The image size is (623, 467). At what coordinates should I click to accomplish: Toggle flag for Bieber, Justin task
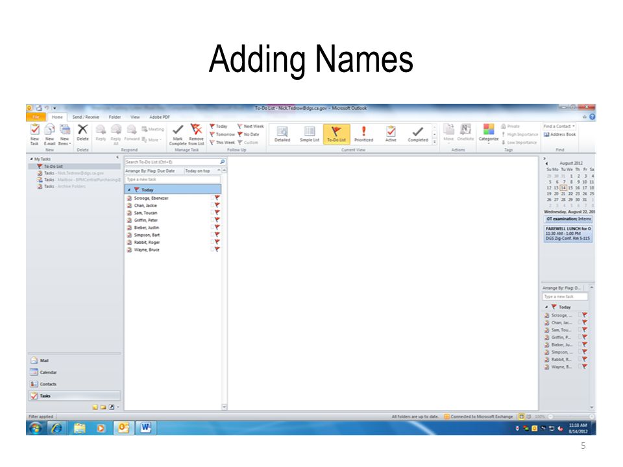pyautogui.click(x=217, y=227)
